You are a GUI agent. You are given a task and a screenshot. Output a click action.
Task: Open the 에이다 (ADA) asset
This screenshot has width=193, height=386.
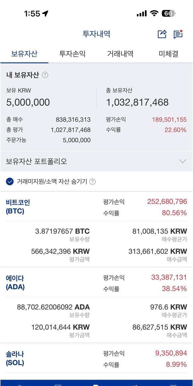tap(15, 283)
